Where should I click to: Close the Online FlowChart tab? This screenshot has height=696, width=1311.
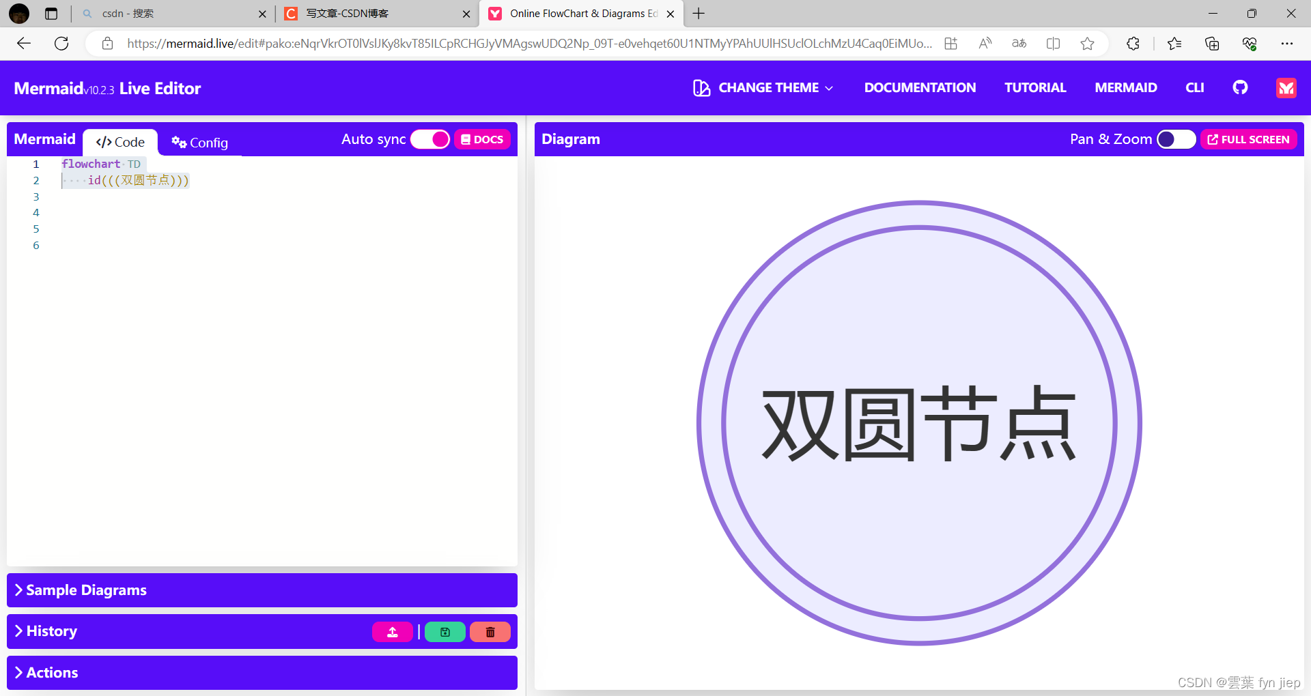tap(671, 14)
